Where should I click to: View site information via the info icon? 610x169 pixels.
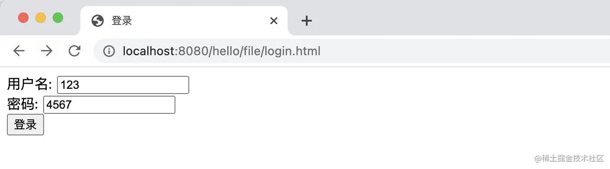(x=109, y=51)
